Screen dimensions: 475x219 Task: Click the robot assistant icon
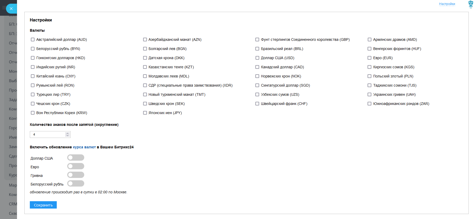coord(471,4)
